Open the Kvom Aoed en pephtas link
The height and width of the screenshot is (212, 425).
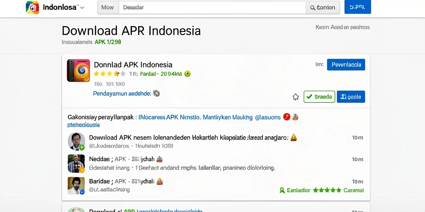pos(342,27)
